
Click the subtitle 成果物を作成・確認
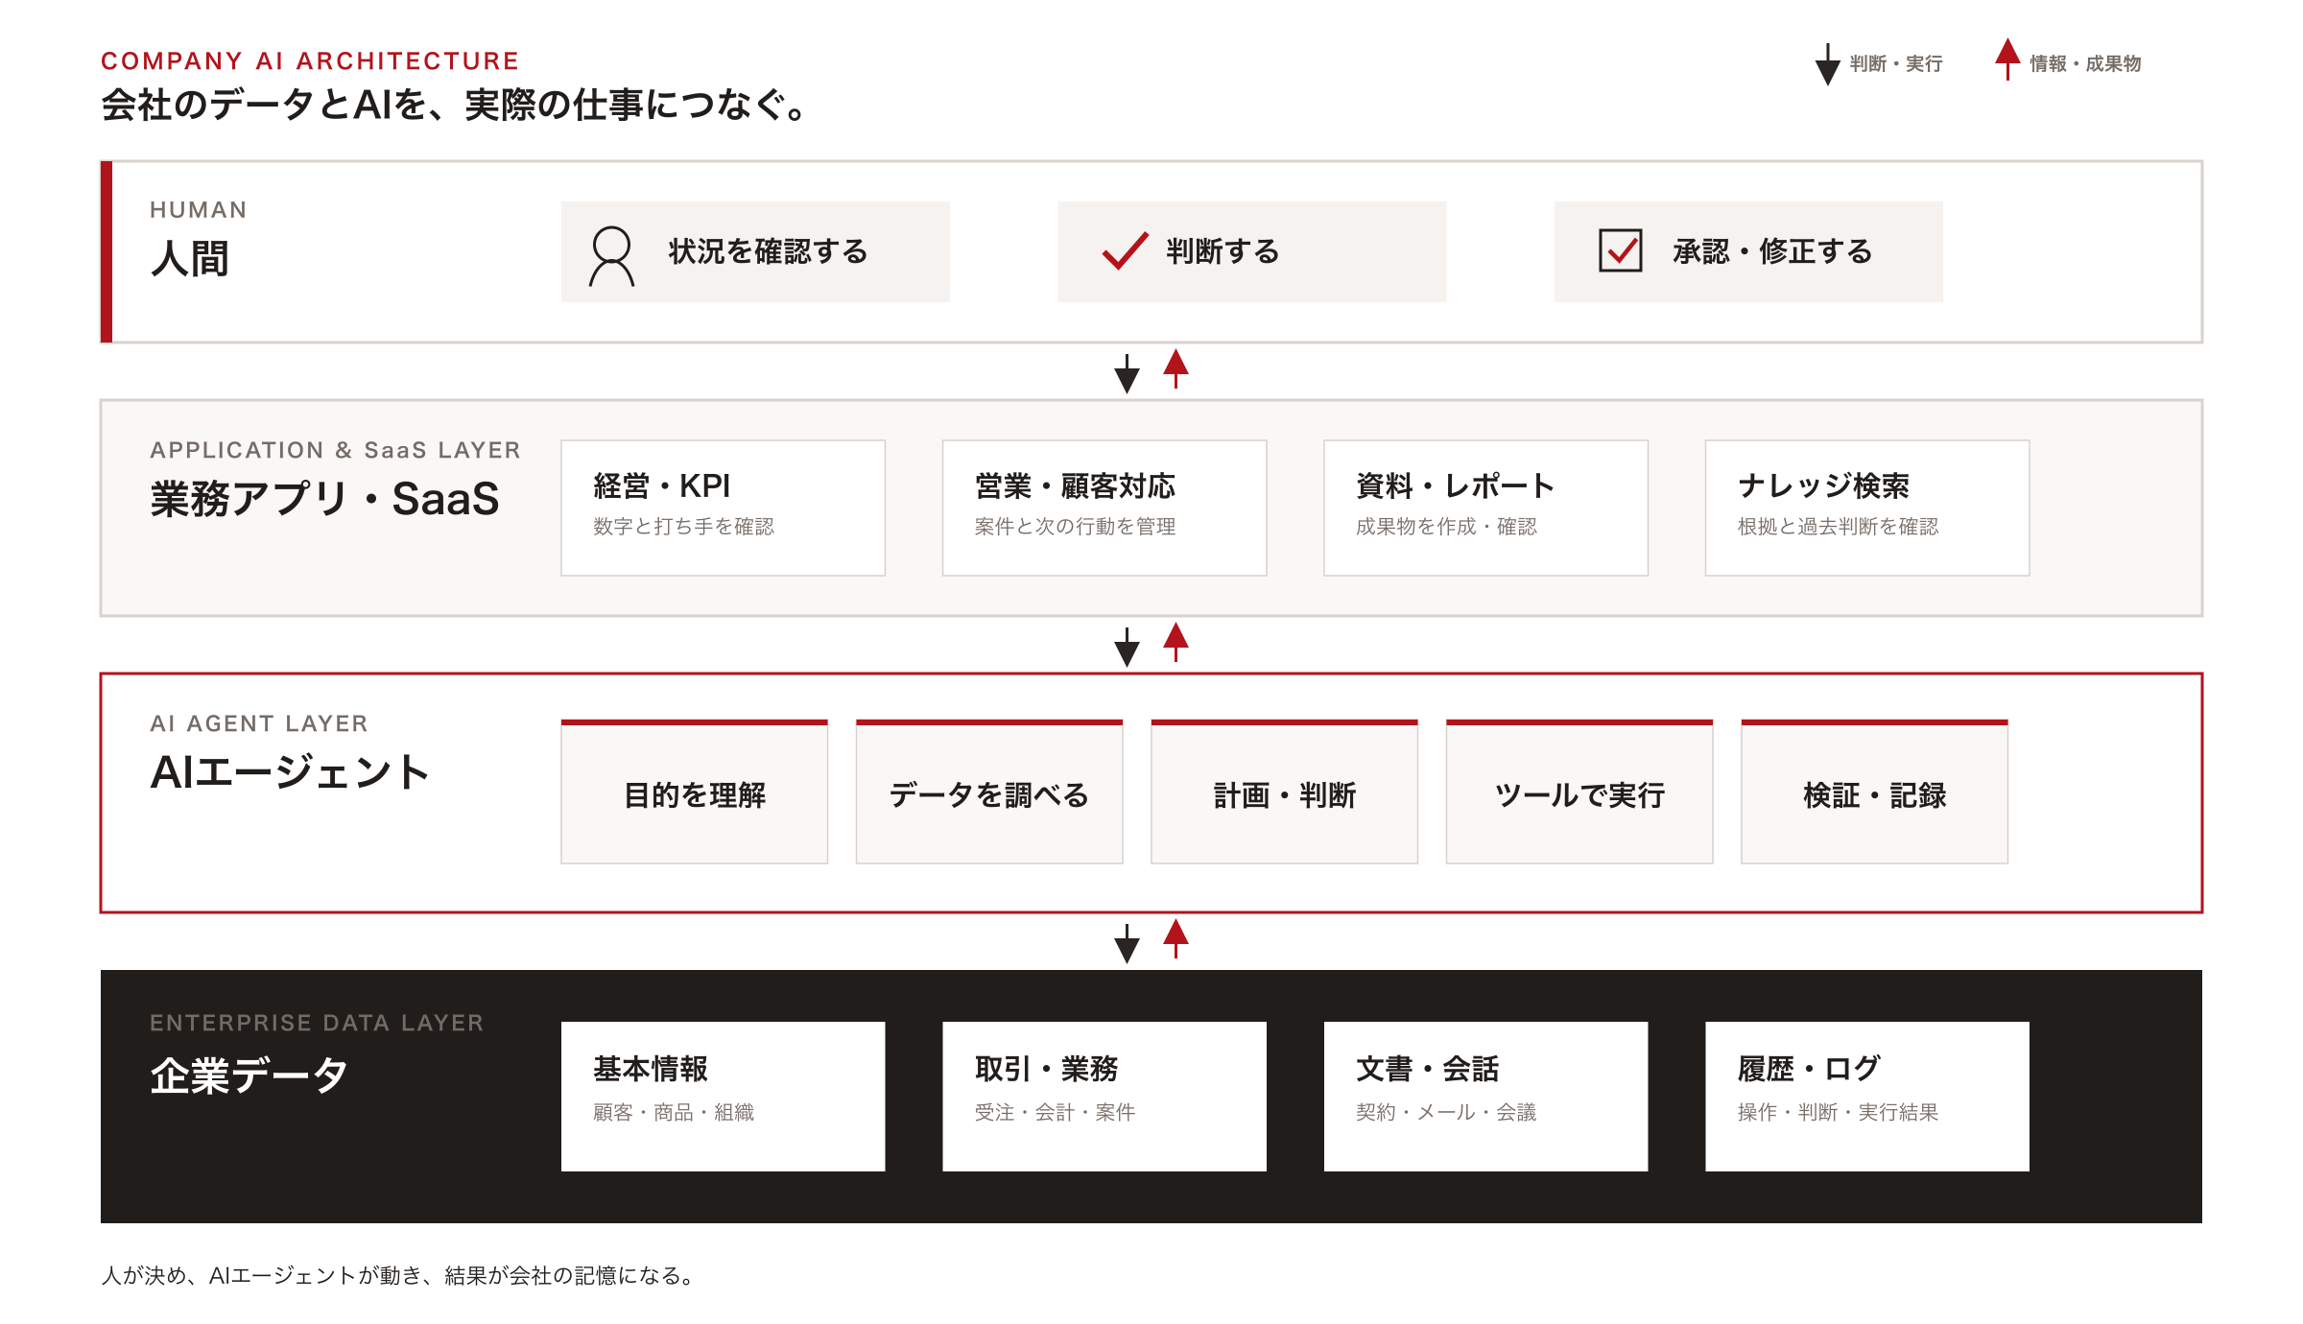pos(1446,526)
